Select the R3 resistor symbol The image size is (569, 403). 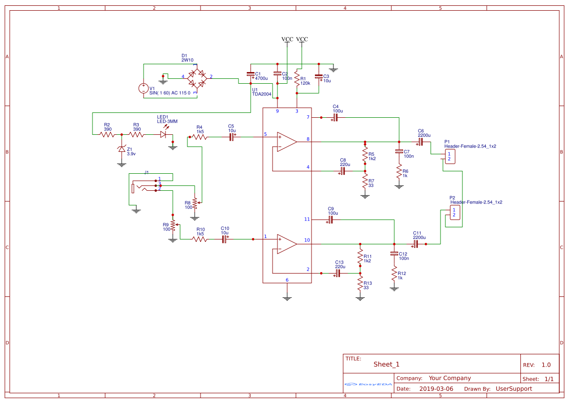pyautogui.click(x=136, y=134)
